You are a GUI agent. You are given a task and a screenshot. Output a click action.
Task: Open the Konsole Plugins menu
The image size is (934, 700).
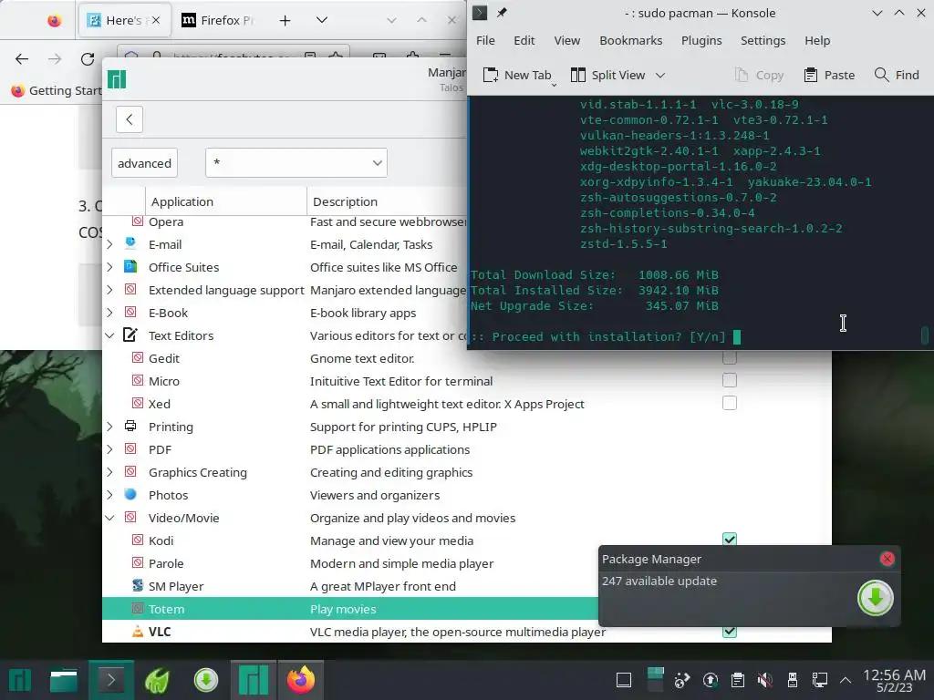701,40
